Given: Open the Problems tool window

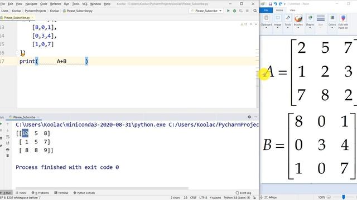Looking at the screenshot, I should point(40,193).
